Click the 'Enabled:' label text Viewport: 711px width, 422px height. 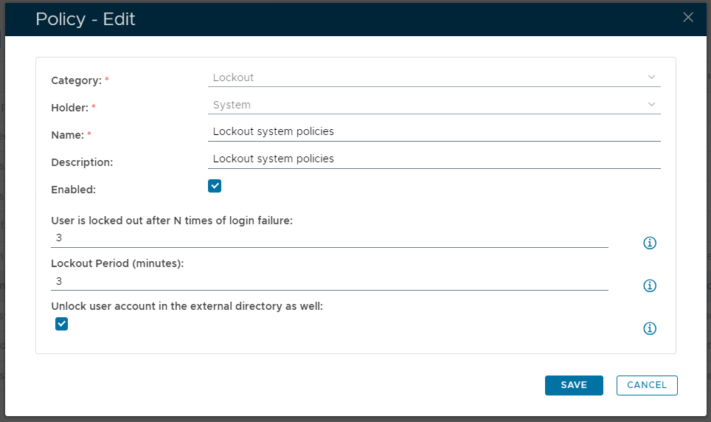click(x=74, y=190)
